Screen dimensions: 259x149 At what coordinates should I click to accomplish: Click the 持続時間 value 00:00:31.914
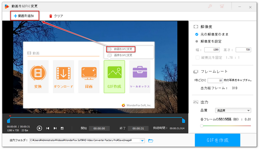(177, 128)
